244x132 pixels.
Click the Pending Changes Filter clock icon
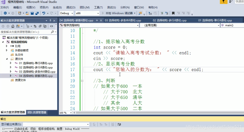click(x=28, y=26)
